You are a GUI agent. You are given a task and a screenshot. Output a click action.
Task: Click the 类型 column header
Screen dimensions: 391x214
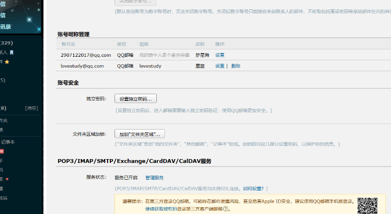122,44
